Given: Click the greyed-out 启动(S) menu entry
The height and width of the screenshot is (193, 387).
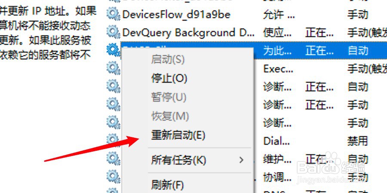Looking at the screenshot, I should [168, 60].
